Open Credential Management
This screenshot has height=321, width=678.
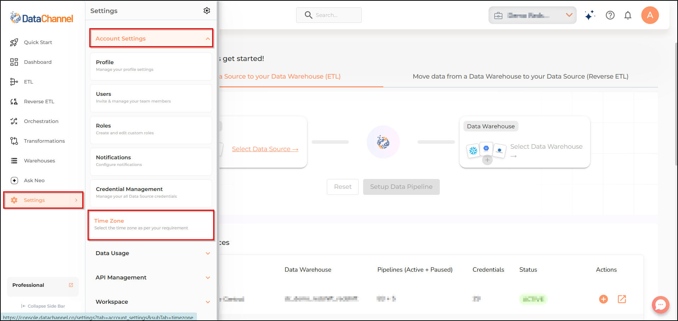pyautogui.click(x=151, y=193)
